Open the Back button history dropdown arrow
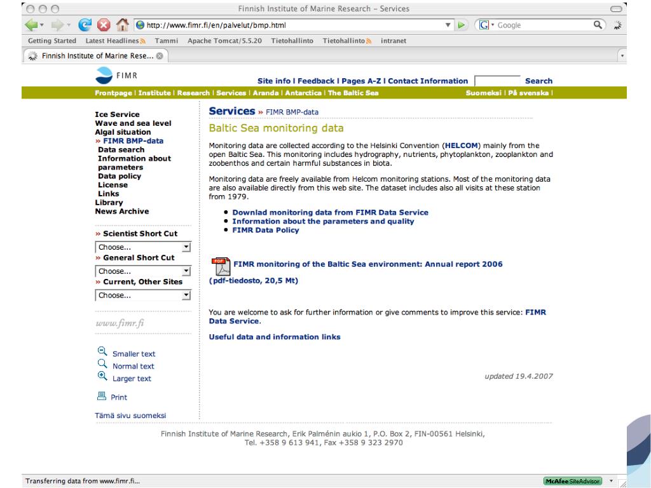 (x=41, y=25)
